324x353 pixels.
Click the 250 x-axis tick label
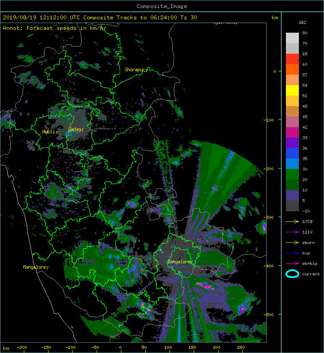[x=241, y=347]
